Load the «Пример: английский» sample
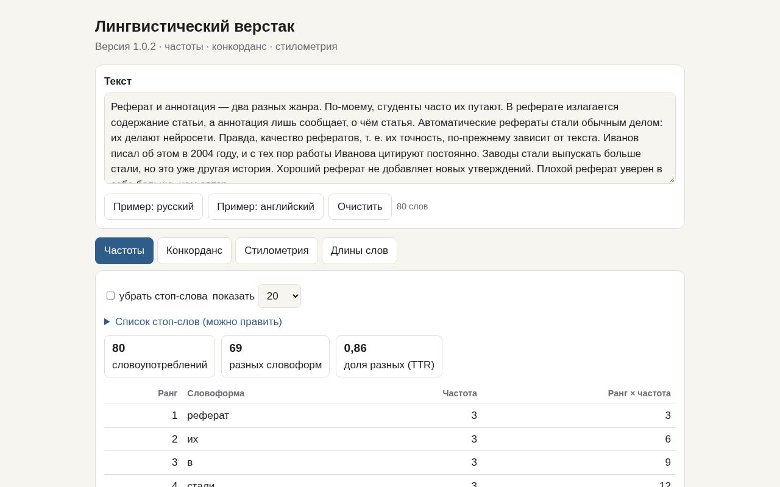Image resolution: width=780 pixels, height=487 pixels. pos(266,206)
